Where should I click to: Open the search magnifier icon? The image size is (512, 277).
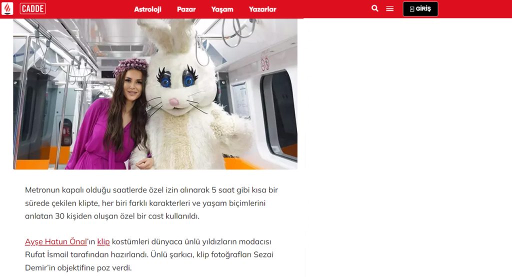click(375, 8)
